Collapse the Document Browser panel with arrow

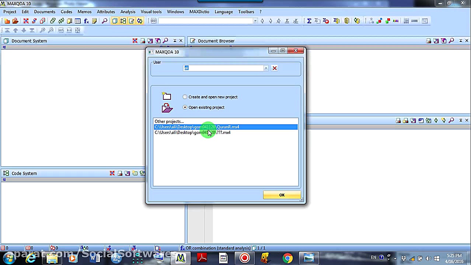click(461, 41)
